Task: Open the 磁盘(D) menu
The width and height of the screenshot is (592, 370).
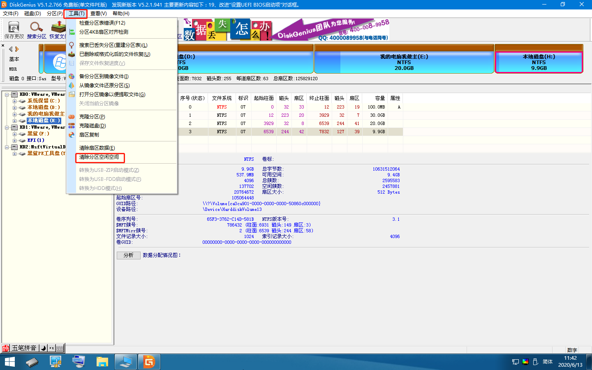Action: point(32,14)
